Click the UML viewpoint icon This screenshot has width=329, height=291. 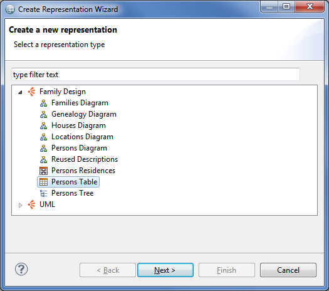click(31, 204)
